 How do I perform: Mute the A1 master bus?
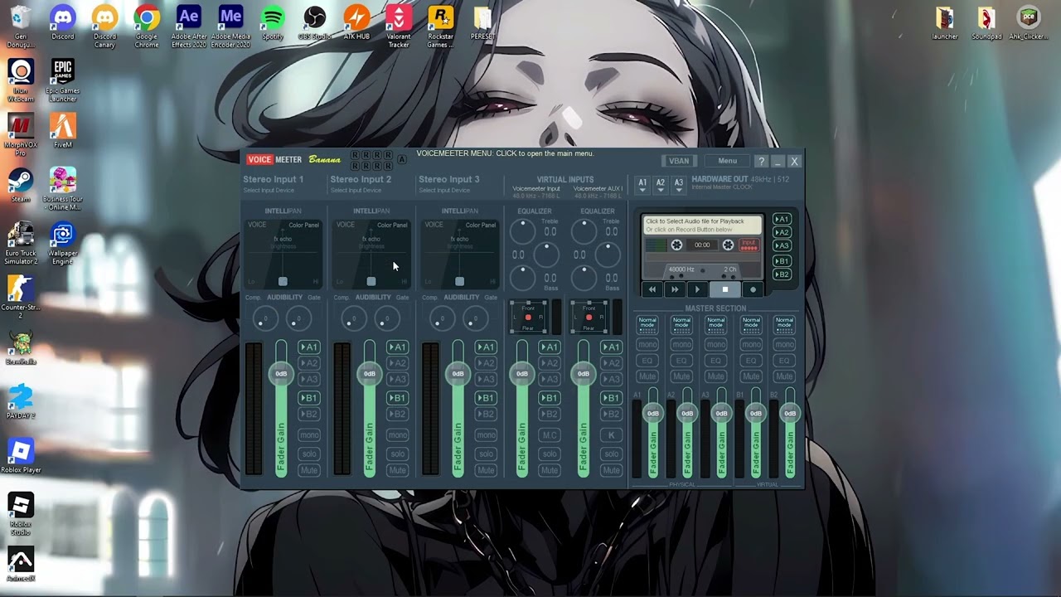(x=647, y=376)
